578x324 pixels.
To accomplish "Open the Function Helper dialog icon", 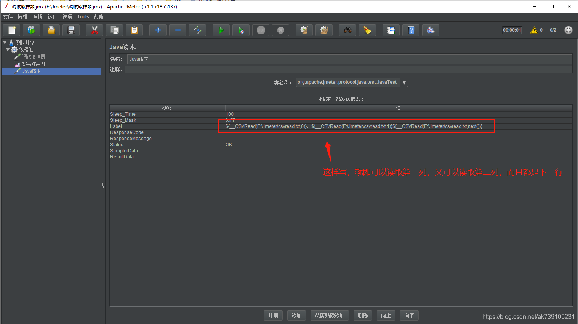I will (x=391, y=30).
